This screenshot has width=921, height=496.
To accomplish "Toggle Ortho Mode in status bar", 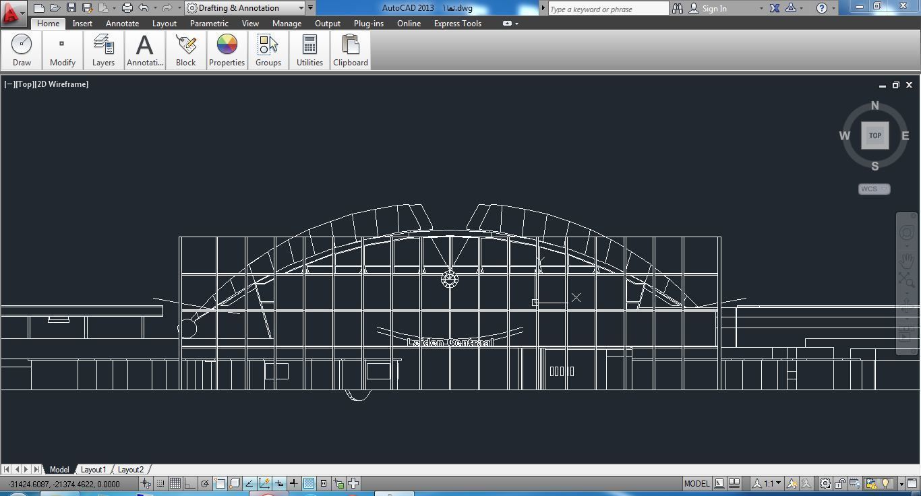I will tap(190, 483).
